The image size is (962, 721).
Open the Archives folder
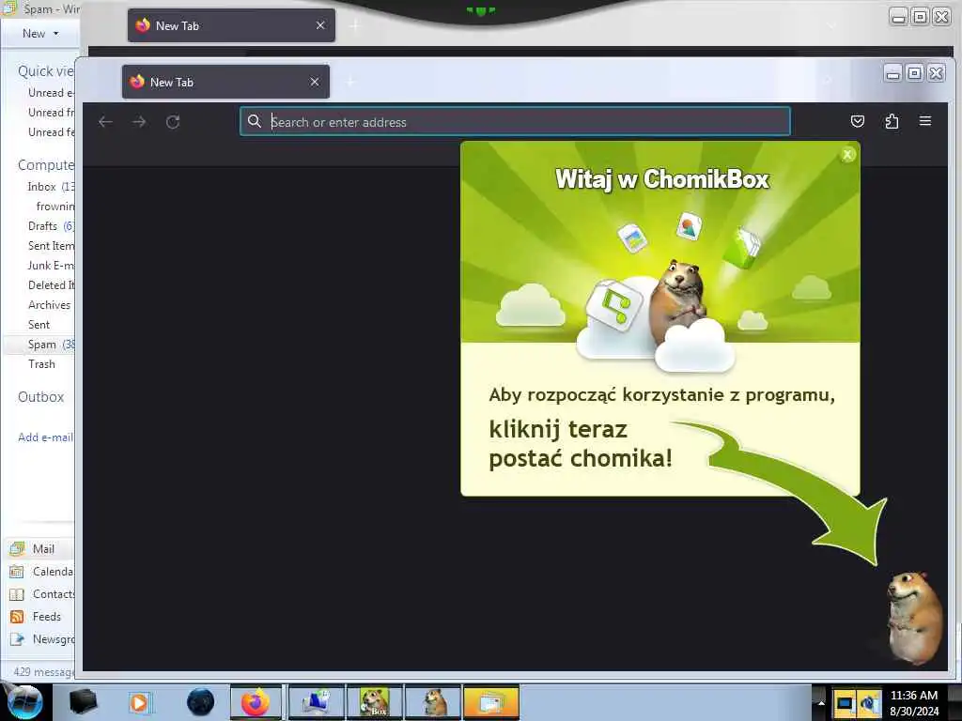pyautogui.click(x=49, y=305)
